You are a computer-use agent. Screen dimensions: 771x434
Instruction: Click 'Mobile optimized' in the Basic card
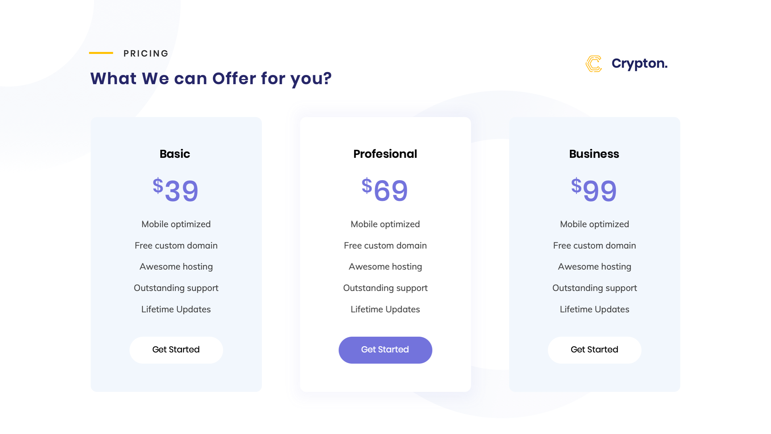[176, 224]
